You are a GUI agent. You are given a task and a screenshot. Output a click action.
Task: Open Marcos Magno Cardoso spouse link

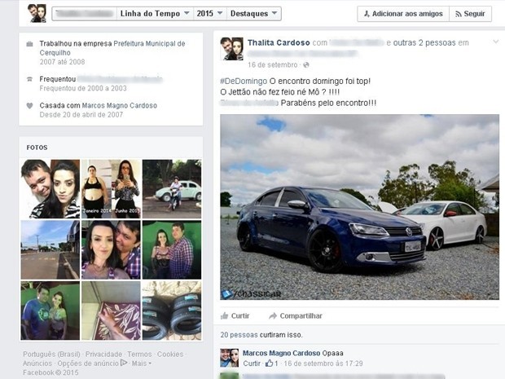[120, 105]
